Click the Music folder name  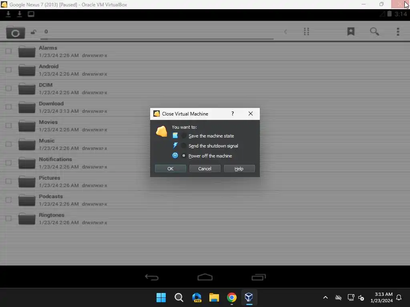click(x=46, y=140)
